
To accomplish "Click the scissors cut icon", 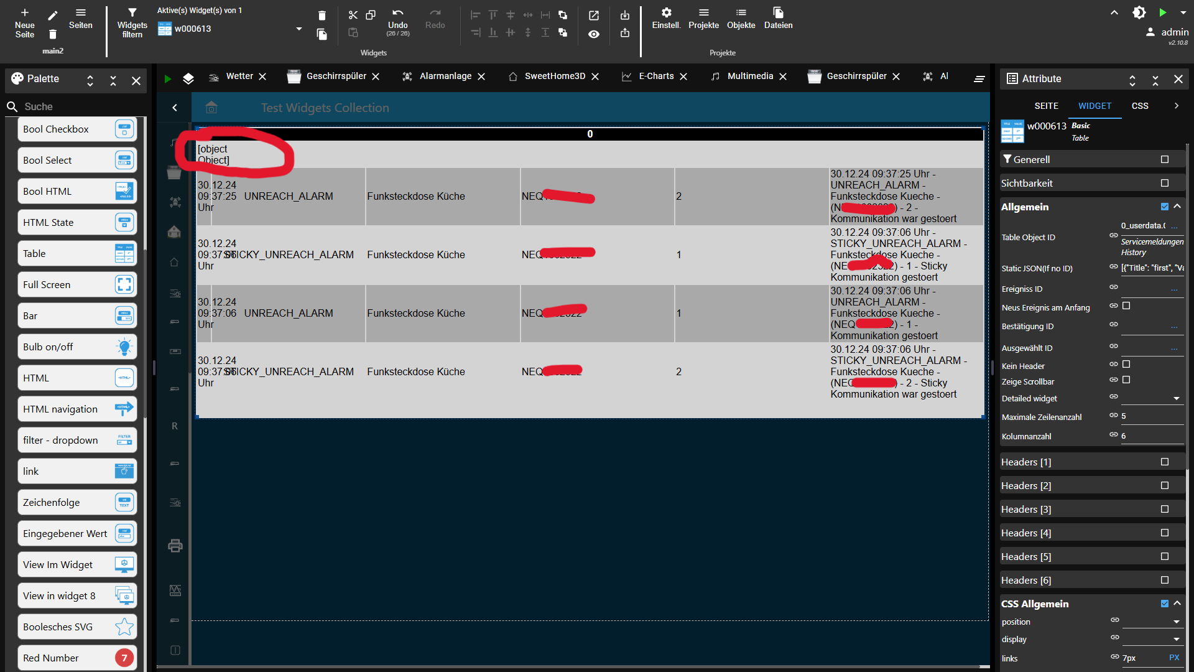I will coord(353,15).
